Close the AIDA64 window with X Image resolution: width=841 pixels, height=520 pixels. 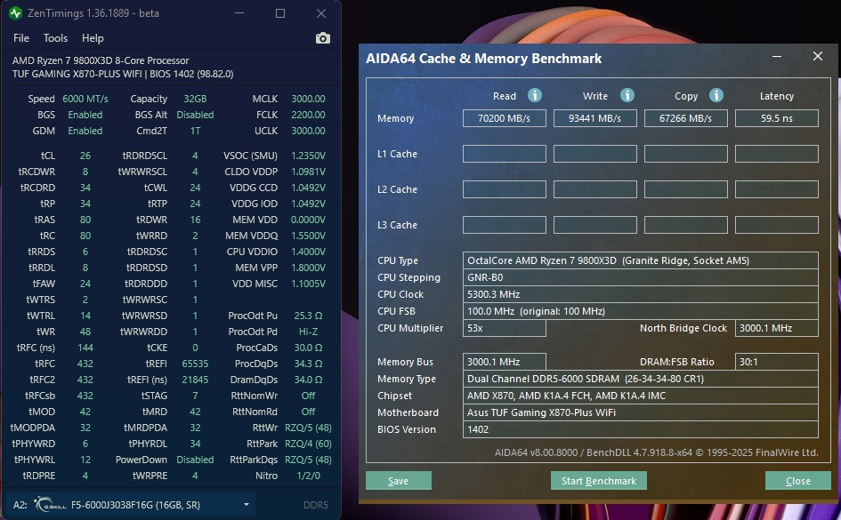(817, 56)
